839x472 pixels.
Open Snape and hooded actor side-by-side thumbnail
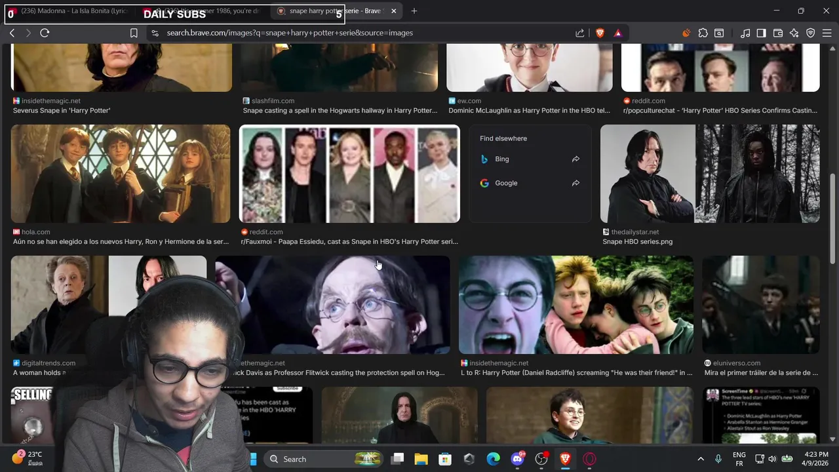tap(710, 174)
